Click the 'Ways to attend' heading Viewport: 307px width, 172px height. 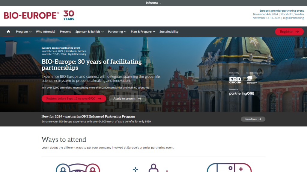coord(64,139)
